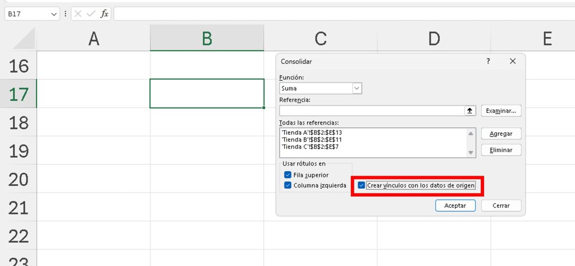Click the collapse dialog arrow in Referencia field
Image resolution: width=575 pixels, height=266 pixels.
tap(470, 111)
